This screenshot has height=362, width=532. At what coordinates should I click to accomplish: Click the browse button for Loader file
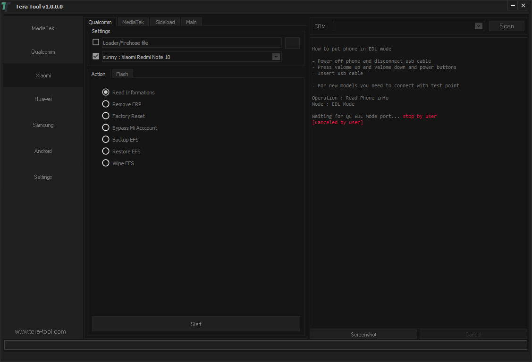coord(292,43)
